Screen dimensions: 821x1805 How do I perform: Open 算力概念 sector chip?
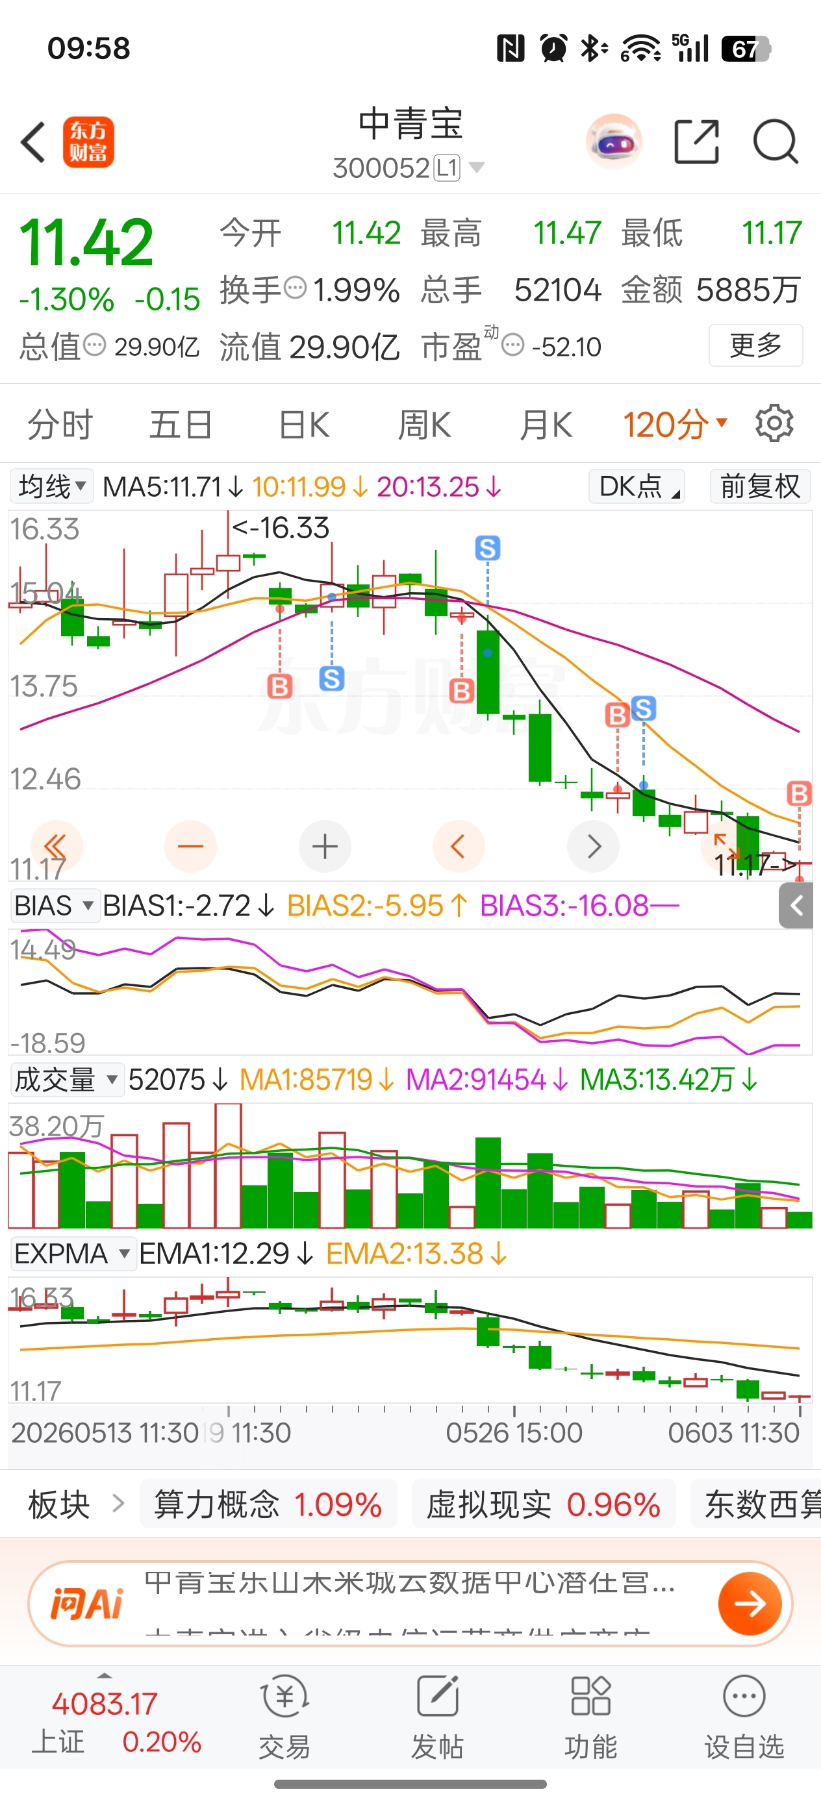click(x=268, y=1504)
